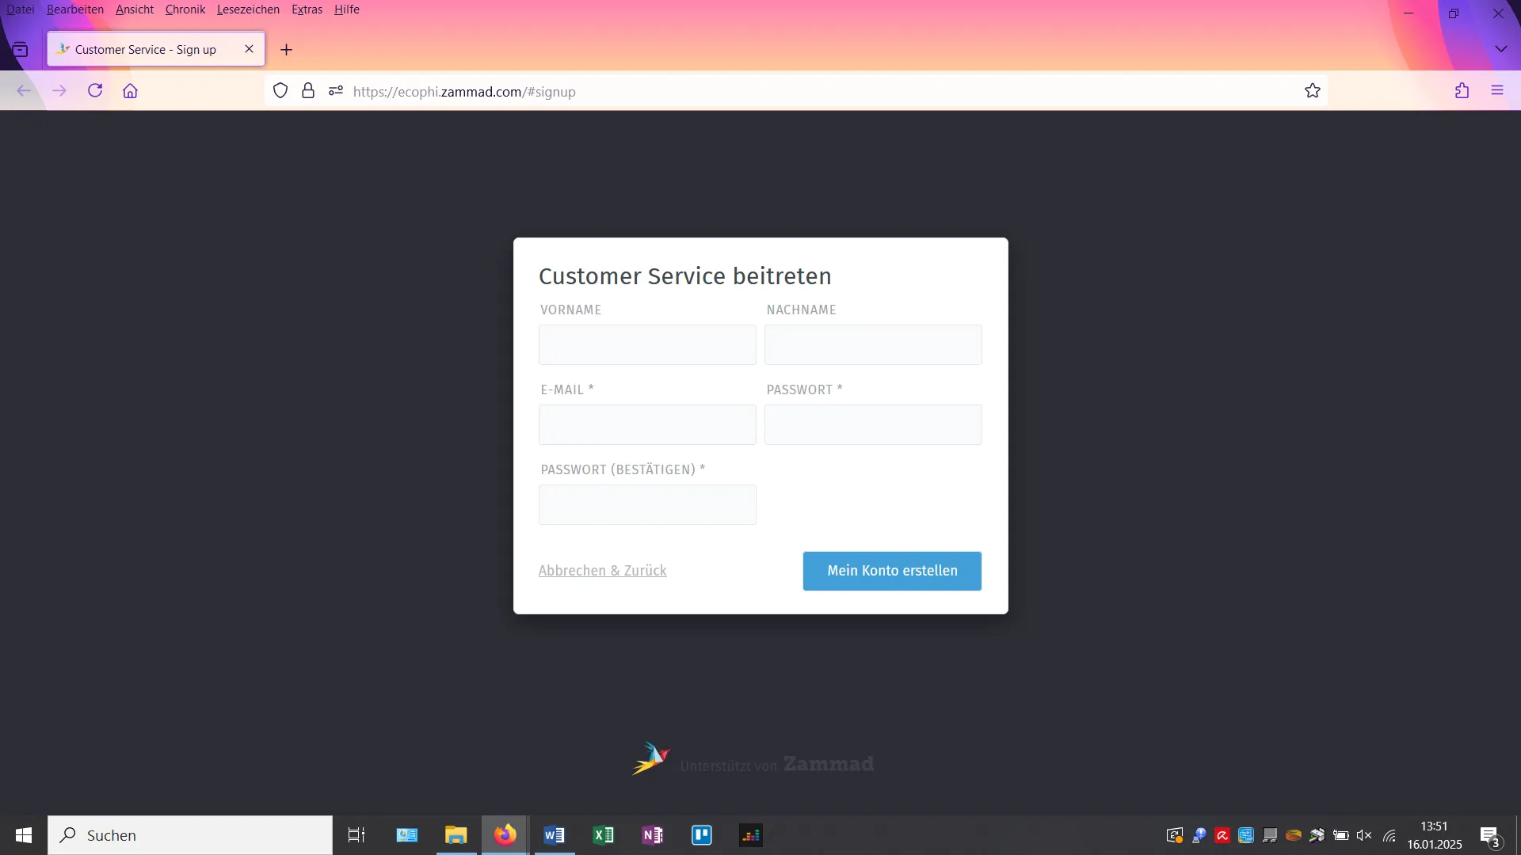This screenshot has width=1521, height=855.
Task: Open a new tab with the plus icon
Action: [286, 49]
